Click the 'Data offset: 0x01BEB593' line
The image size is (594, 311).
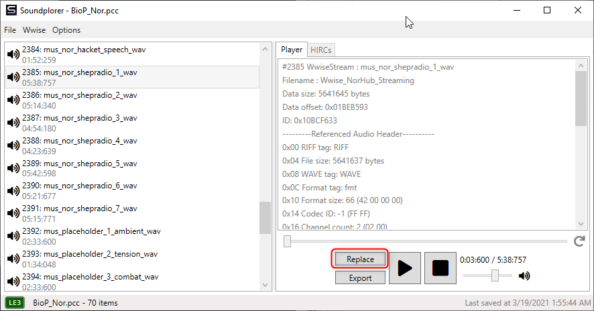pyautogui.click(x=325, y=107)
